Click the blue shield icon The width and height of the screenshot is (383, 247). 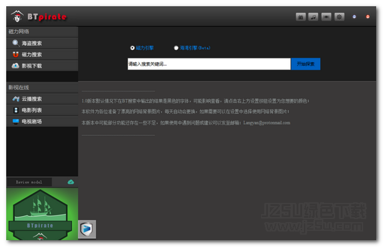coord(87,229)
